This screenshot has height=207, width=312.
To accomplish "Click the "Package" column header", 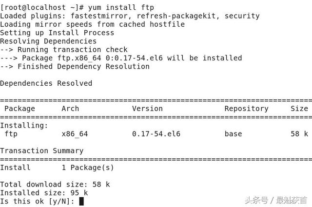I will pyautogui.click(x=19, y=109).
